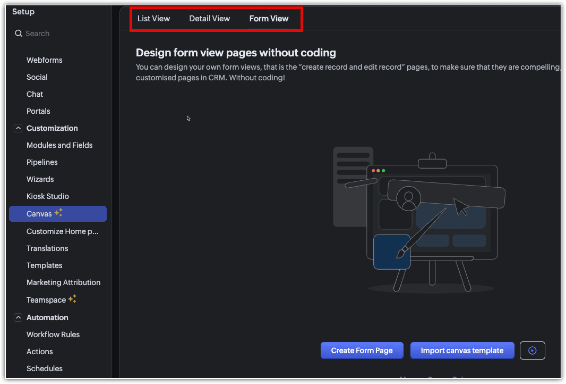Navigate to Customize Home page
This screenshot has width=566, height=384.
63,231
